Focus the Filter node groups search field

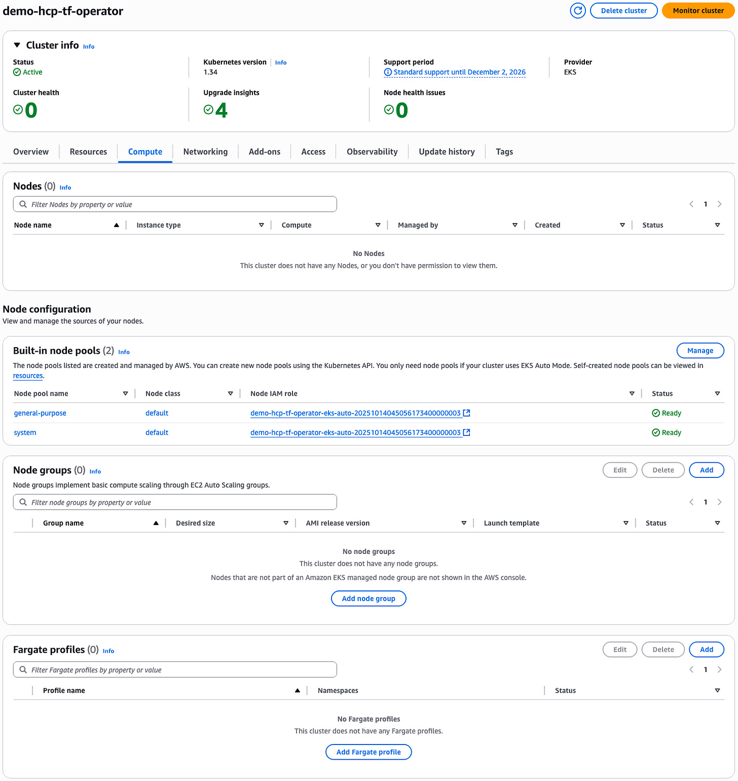pyautogui.click(x=175, y=502)
